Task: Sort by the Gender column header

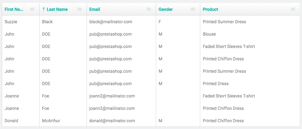Action: point(165,9)
